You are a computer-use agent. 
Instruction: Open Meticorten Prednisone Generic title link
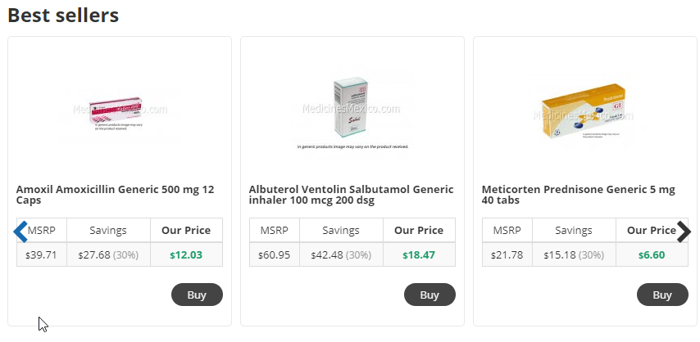579,195
